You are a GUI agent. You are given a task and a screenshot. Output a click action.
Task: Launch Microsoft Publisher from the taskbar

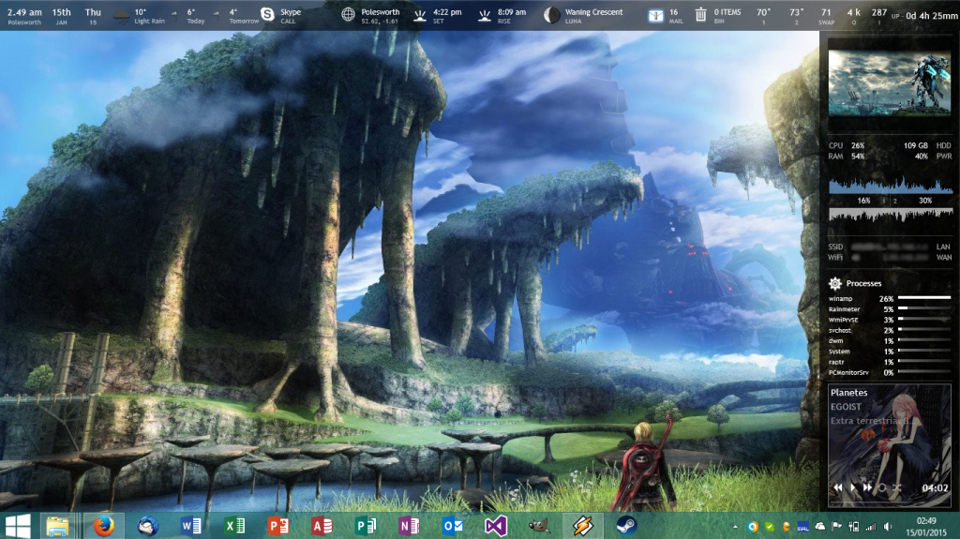[366, 526]
